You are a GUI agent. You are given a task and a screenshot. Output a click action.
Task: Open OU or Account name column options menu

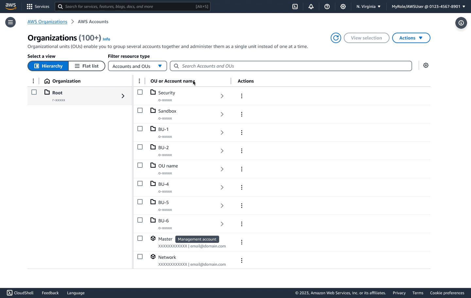pyautogui.click(x=139, y=81)
